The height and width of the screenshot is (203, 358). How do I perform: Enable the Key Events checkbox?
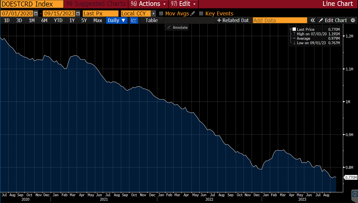[x=201, y=14]
